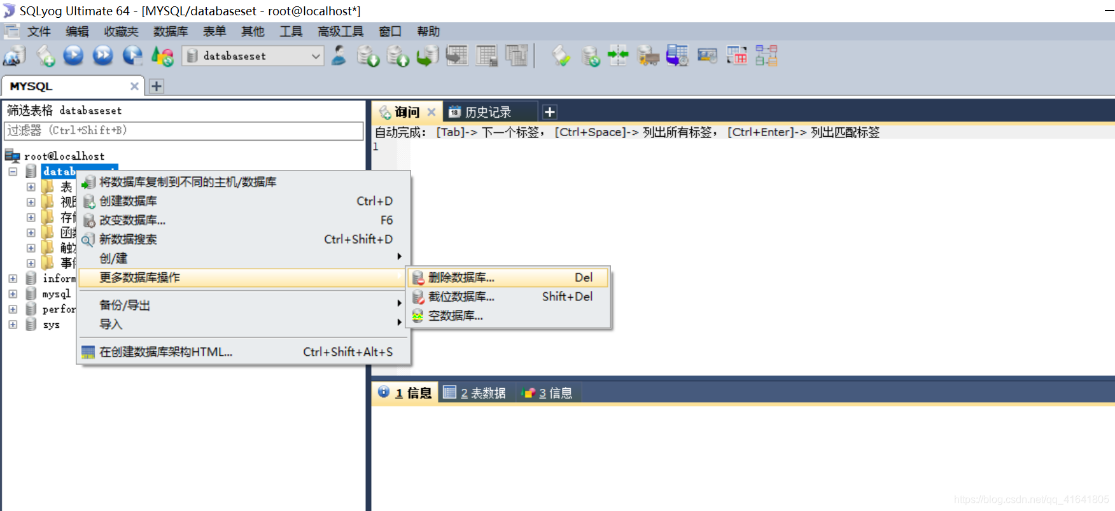
Task: Expand the performance_schema database node
Action: [x=13, y=309]
